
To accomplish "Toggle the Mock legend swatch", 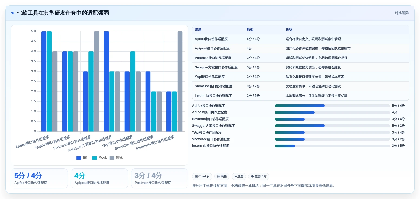I will point(94,158).
